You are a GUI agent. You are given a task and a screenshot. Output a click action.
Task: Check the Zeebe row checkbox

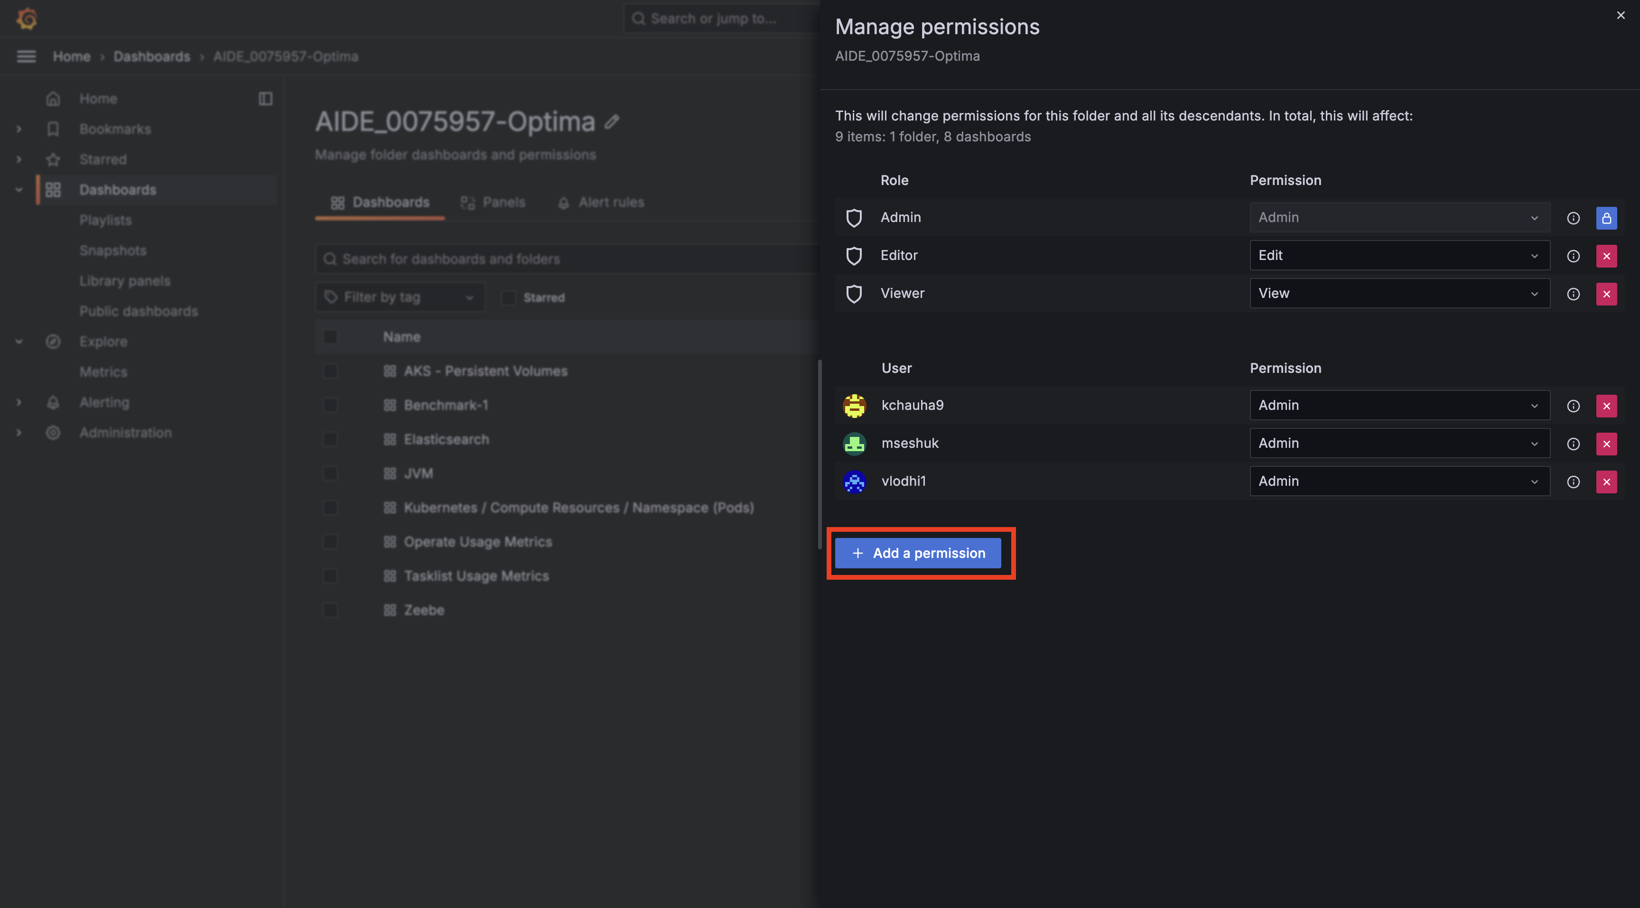coord(330,610)
